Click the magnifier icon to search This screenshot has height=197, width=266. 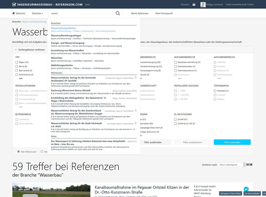[118, 13]
